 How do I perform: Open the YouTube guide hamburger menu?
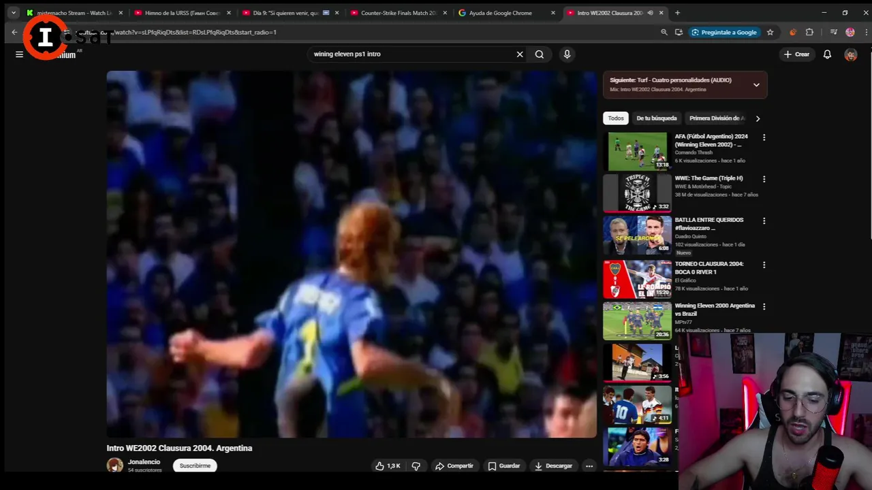click(19, 54)
